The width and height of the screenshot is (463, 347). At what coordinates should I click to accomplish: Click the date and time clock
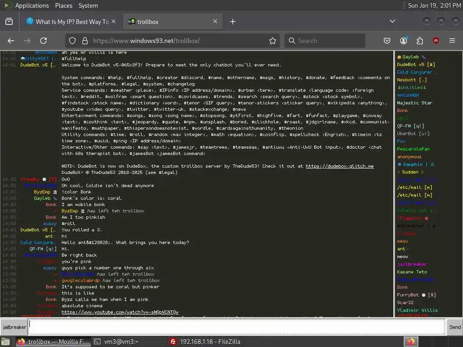[x=435, y=5]
